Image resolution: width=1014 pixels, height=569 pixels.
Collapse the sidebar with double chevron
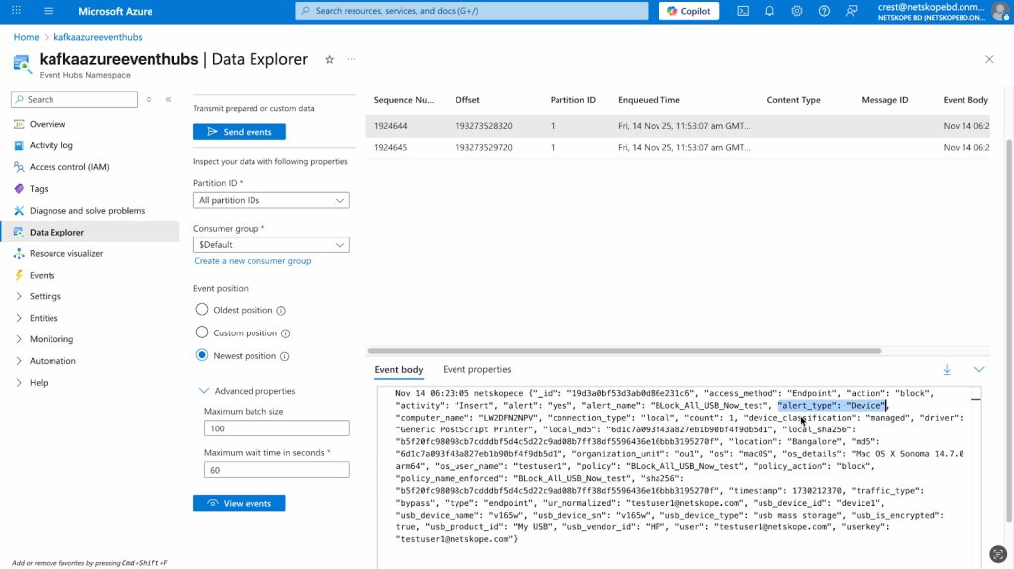click(x=168, y=100)
